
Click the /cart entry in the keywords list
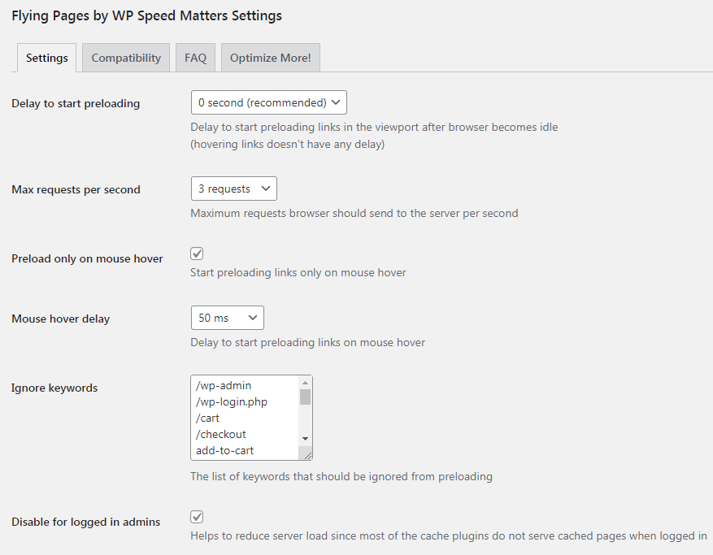tap(207, 418)
